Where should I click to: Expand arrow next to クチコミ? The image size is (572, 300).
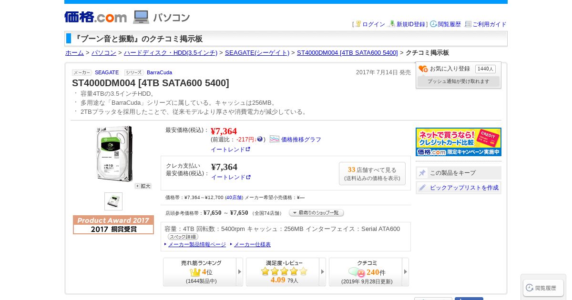coord(406,272)
